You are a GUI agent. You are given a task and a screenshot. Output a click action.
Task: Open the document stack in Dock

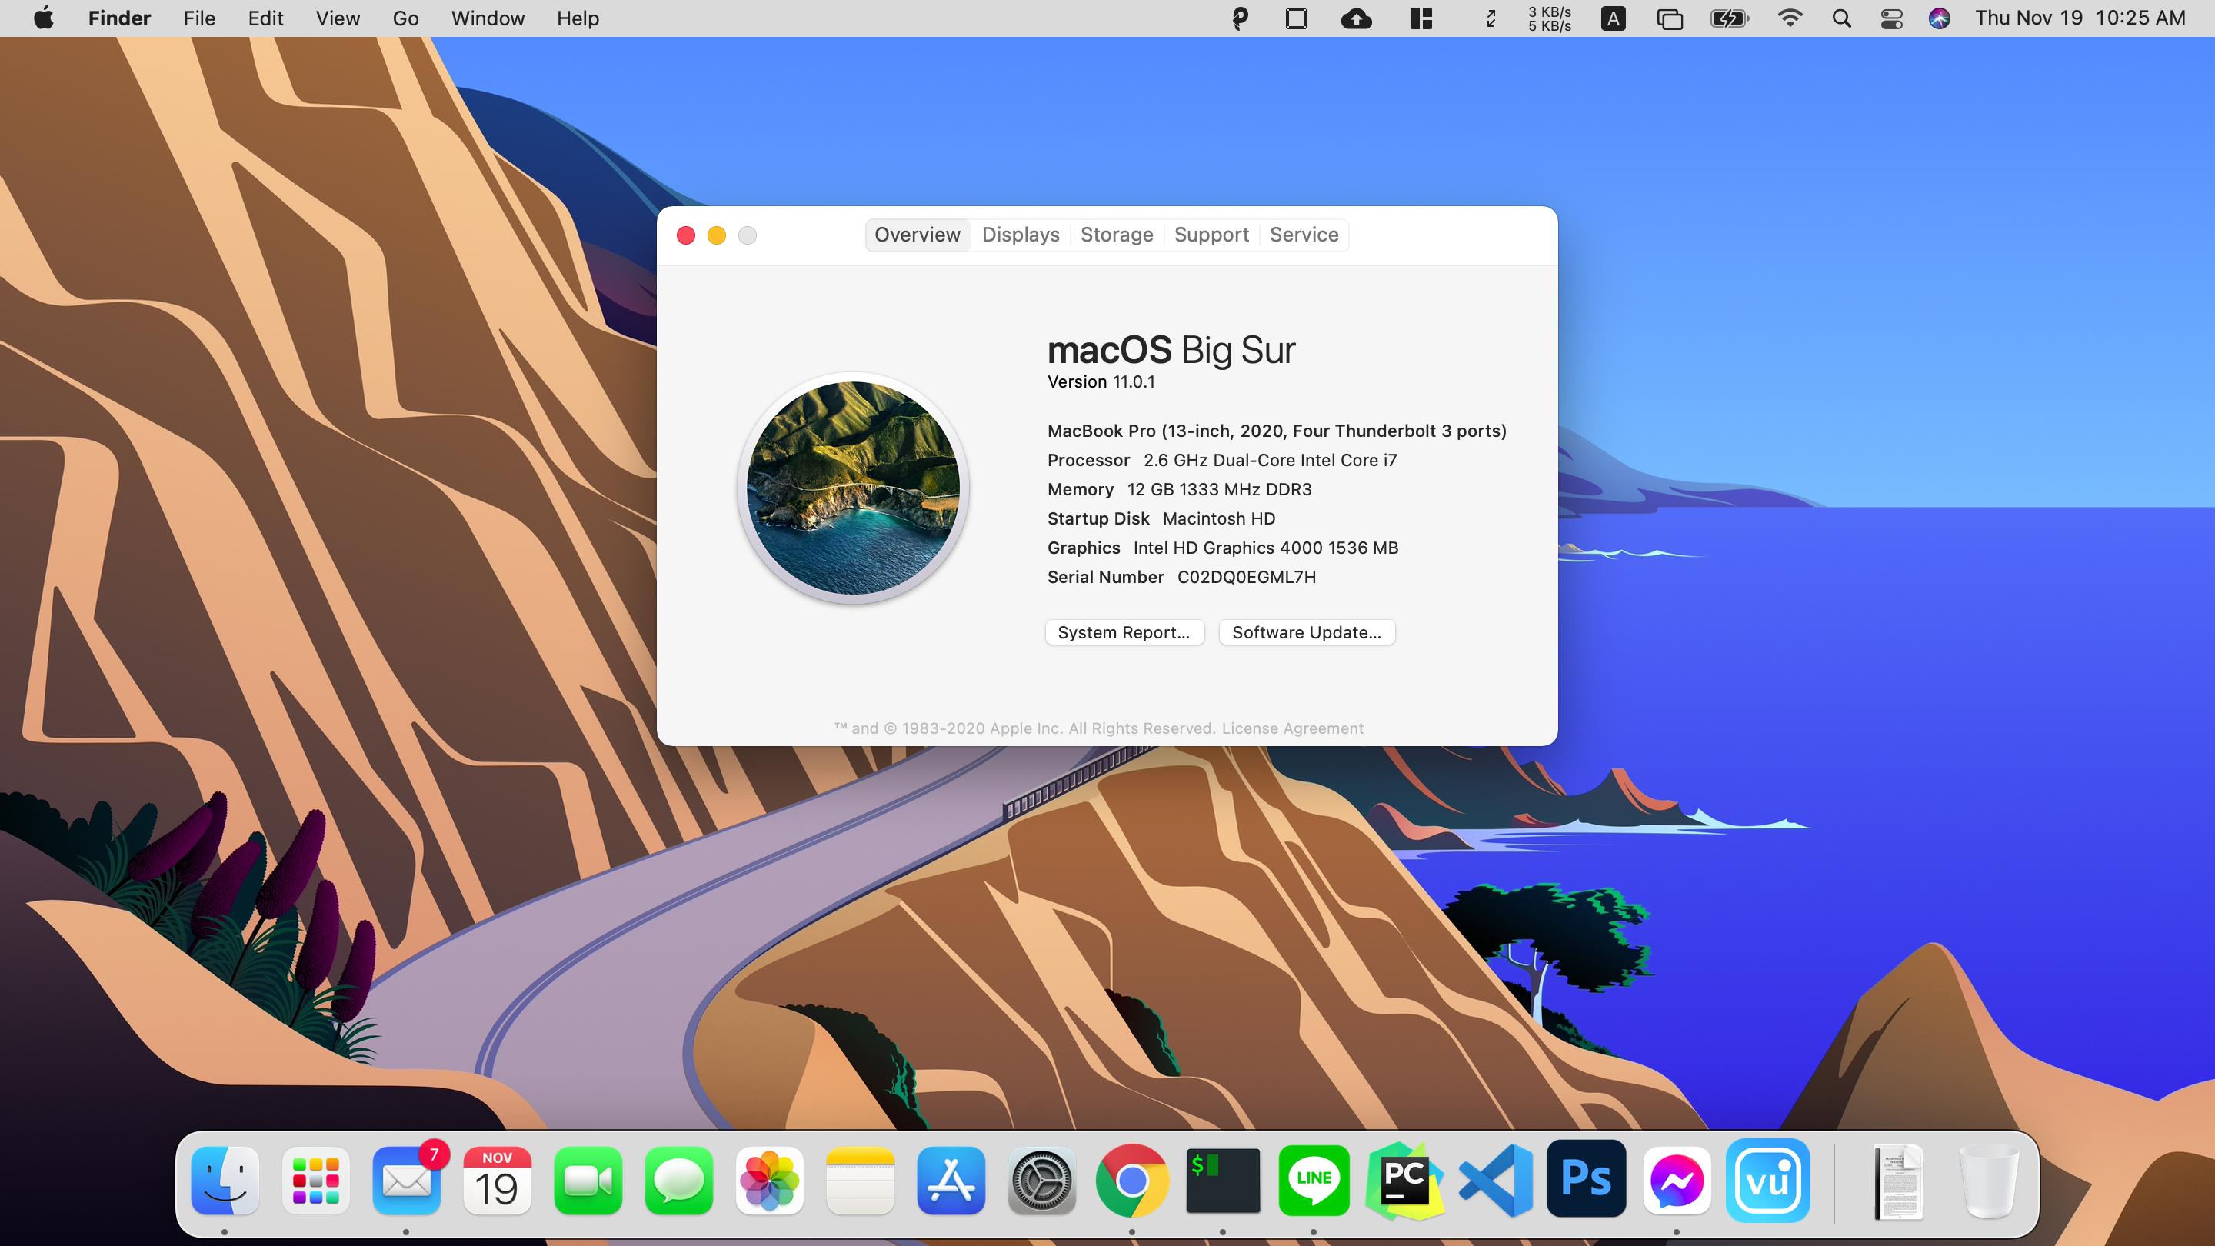[1899, 1182]
